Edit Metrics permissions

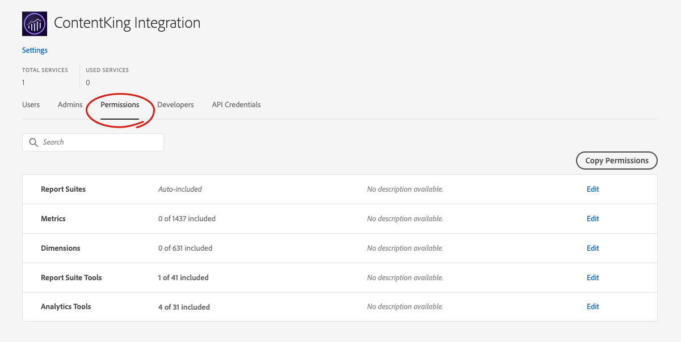click(593, 218)
